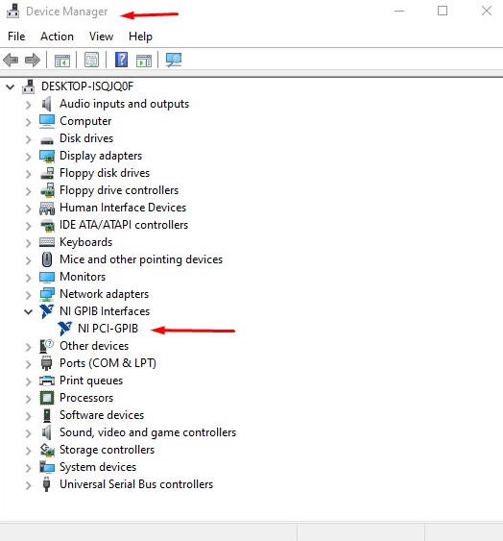Go back using the Back arrow

[x=11, y=60]
